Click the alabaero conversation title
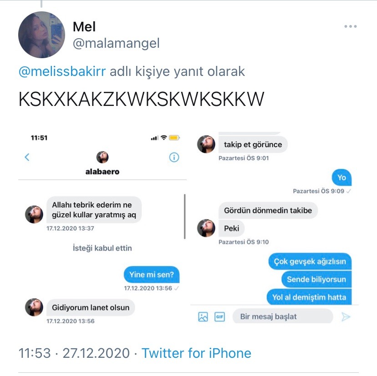 tap(102, 172)
